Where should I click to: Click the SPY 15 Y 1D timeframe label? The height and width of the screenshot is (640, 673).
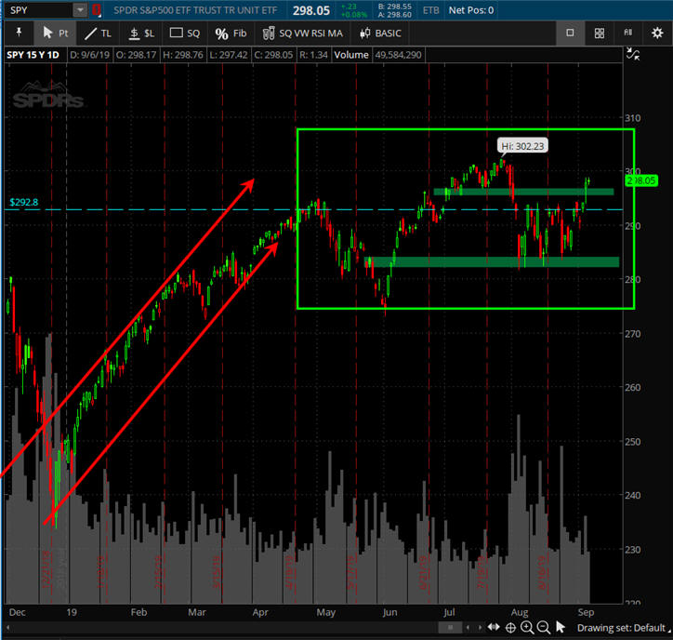coord(33,55)
